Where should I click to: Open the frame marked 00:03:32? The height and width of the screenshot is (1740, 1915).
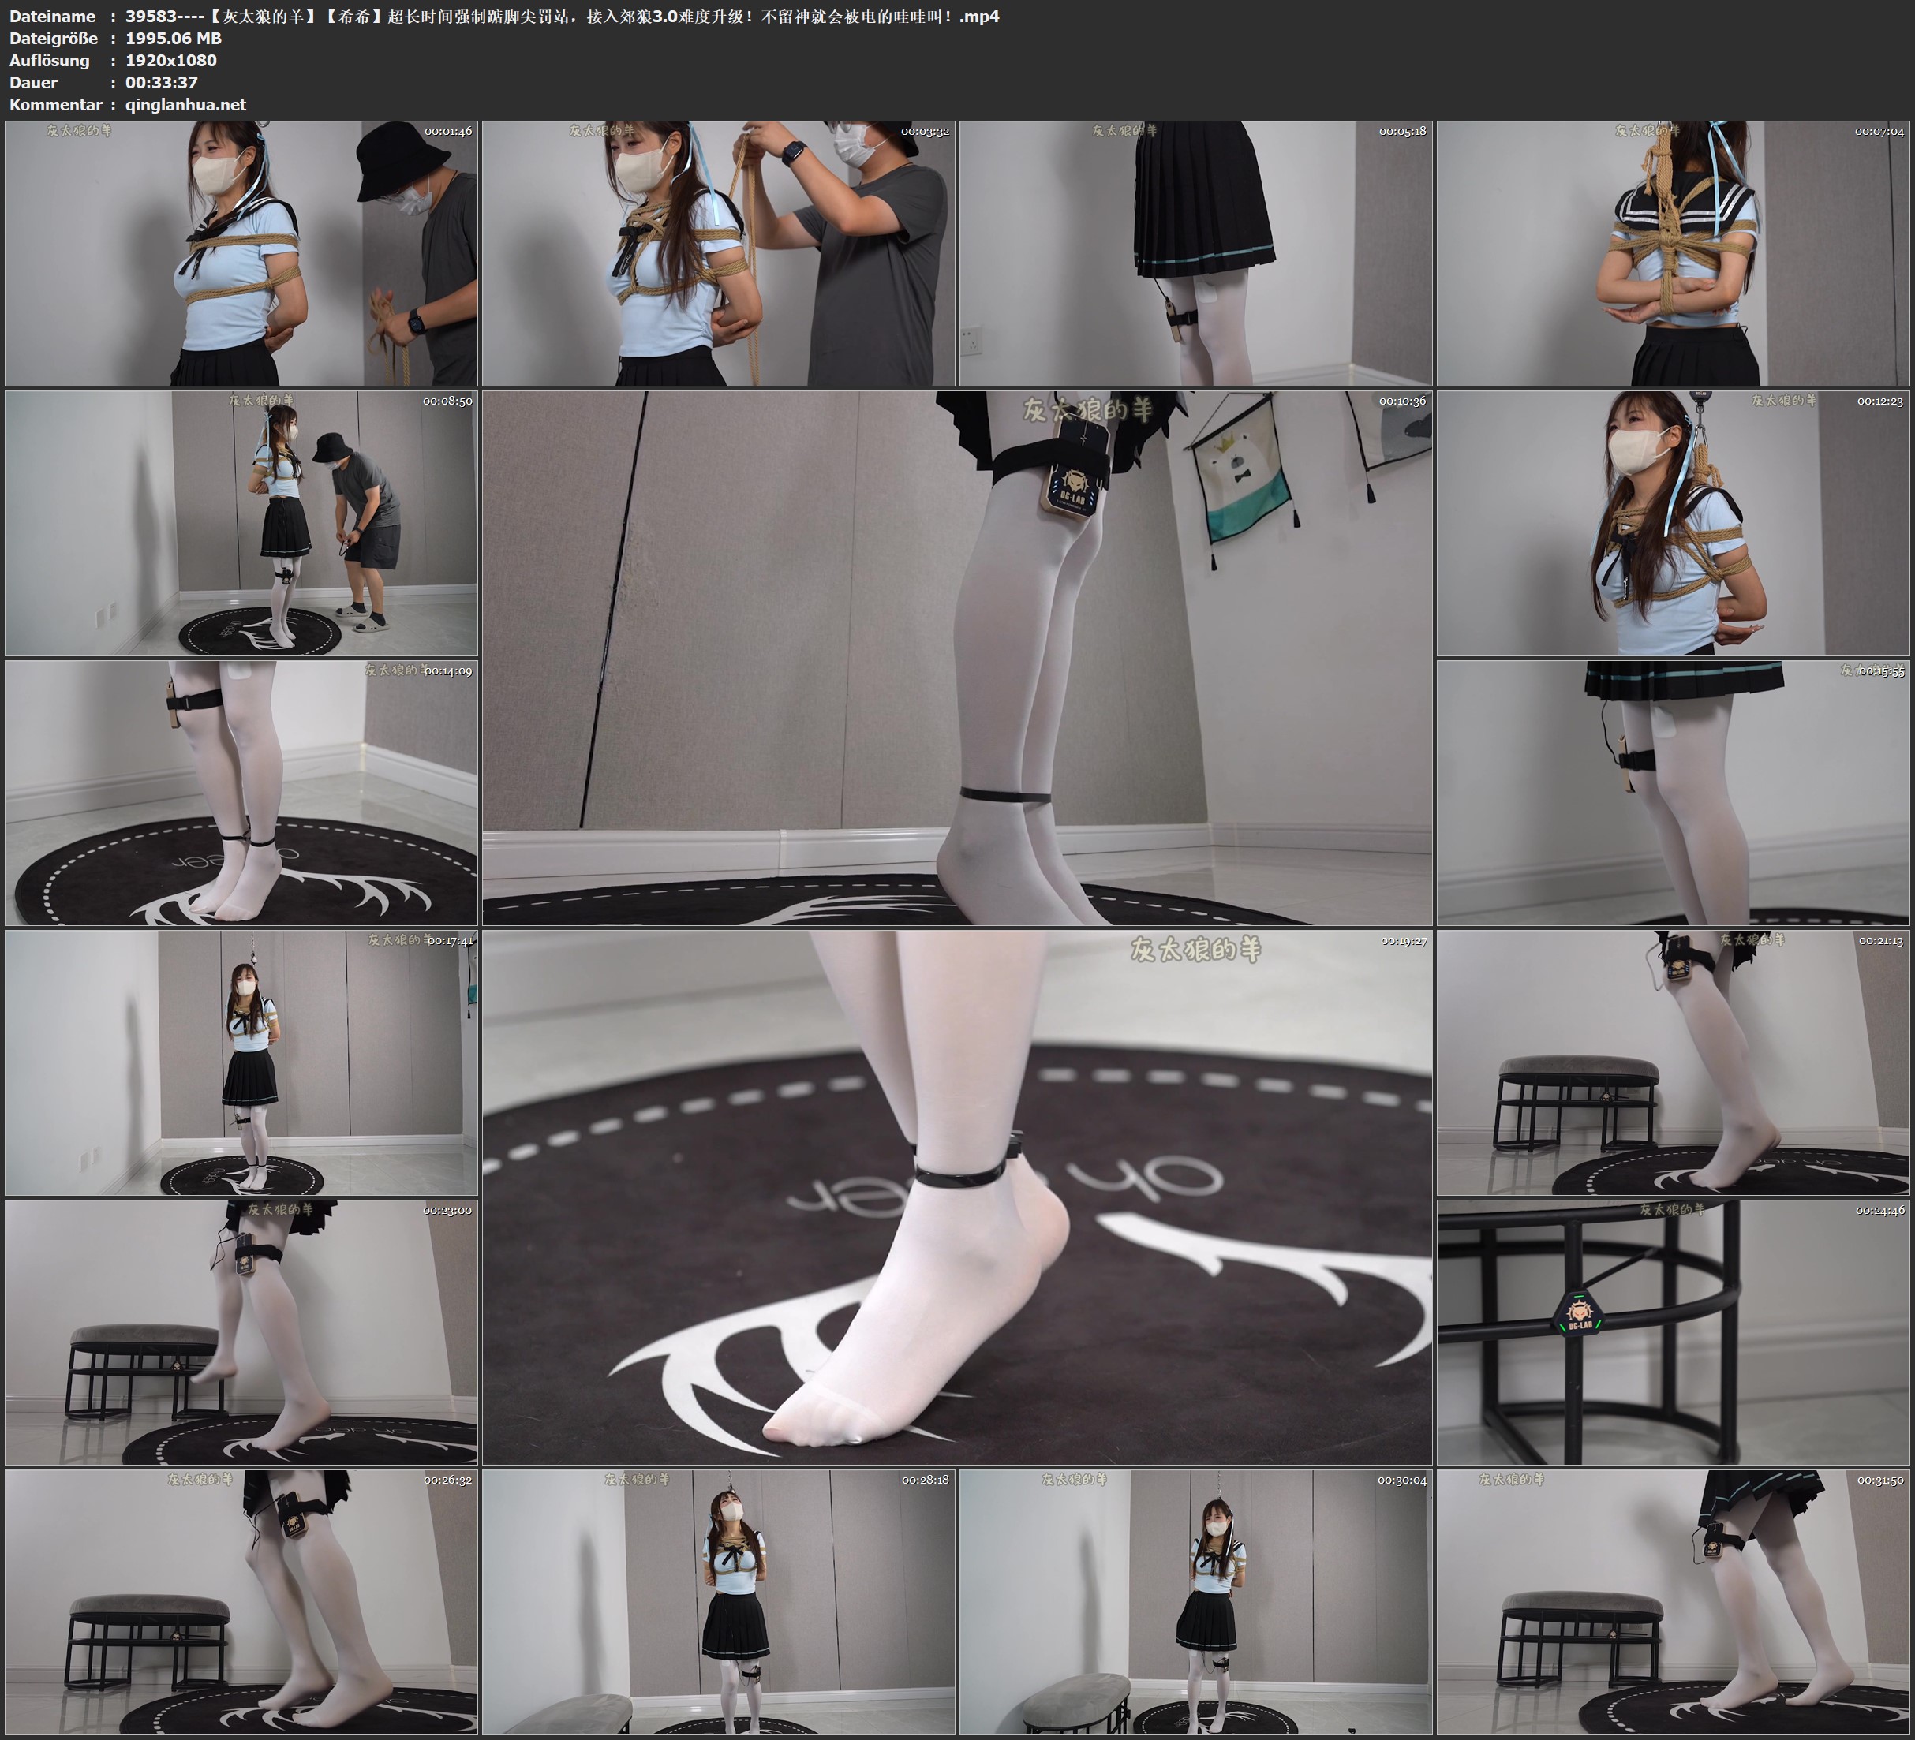(x=718, y=252)
